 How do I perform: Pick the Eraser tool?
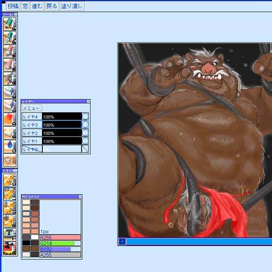point(10,92)
